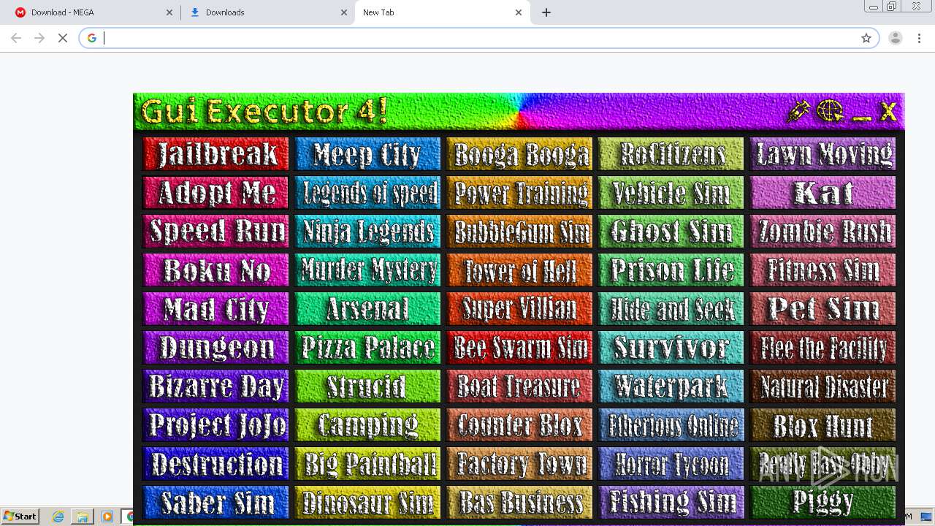
Task: Select Mad City
Action: tap(216, 309)
